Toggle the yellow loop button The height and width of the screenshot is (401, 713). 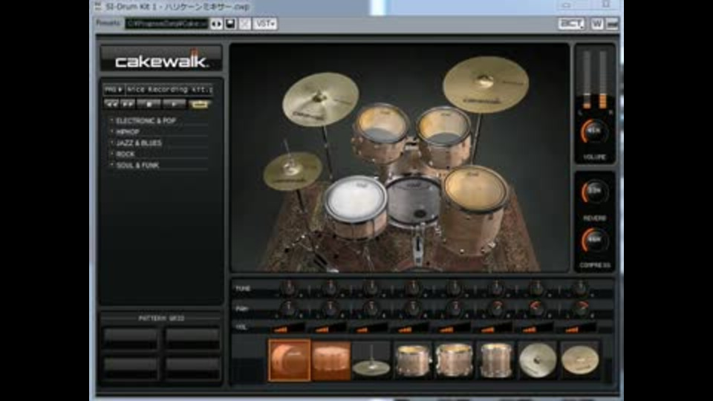pos(200,105)
